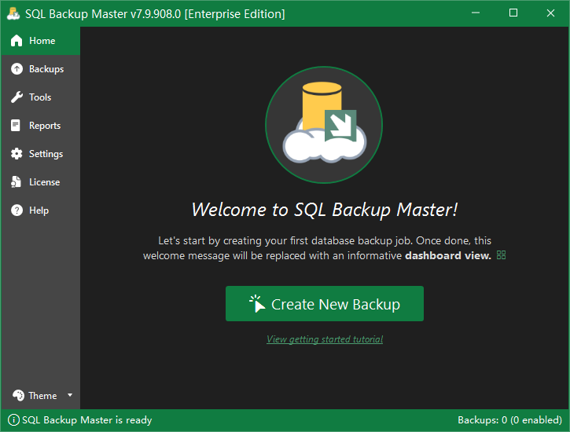Open the Home menu label
The image size is (570, 432).
coord(42,41)
